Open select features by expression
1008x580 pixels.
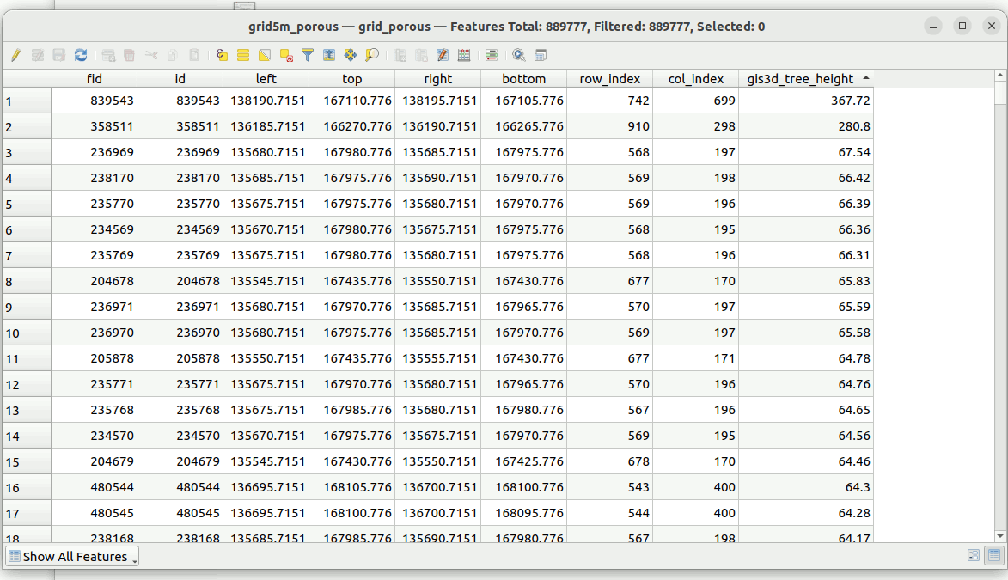(x=222, y=55)
